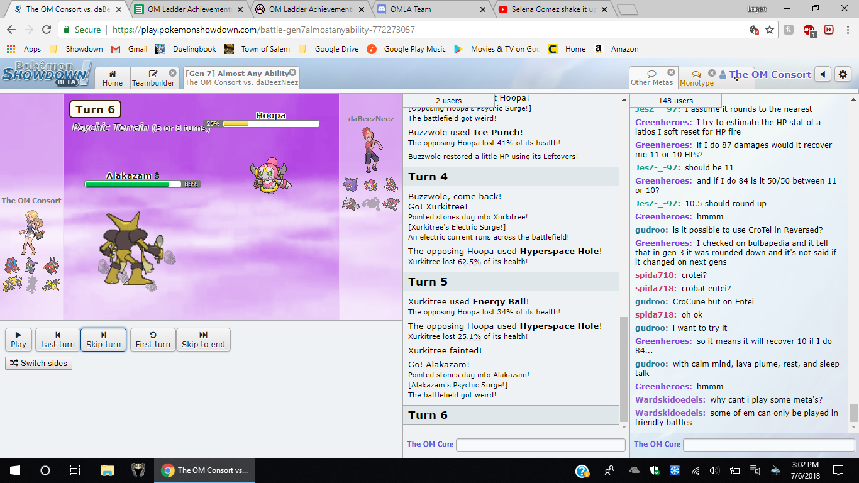859x483 pixels.
Task: Click the Pokémon Showdown logo
Action: coord(47,74)
